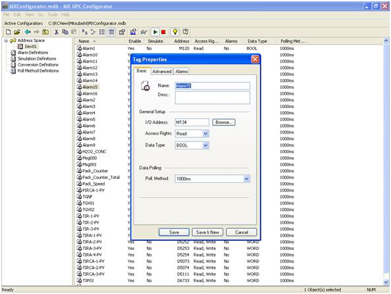391x294 pixels.
Task: Click tag list scroll down arrow
Action: (386, 282)
